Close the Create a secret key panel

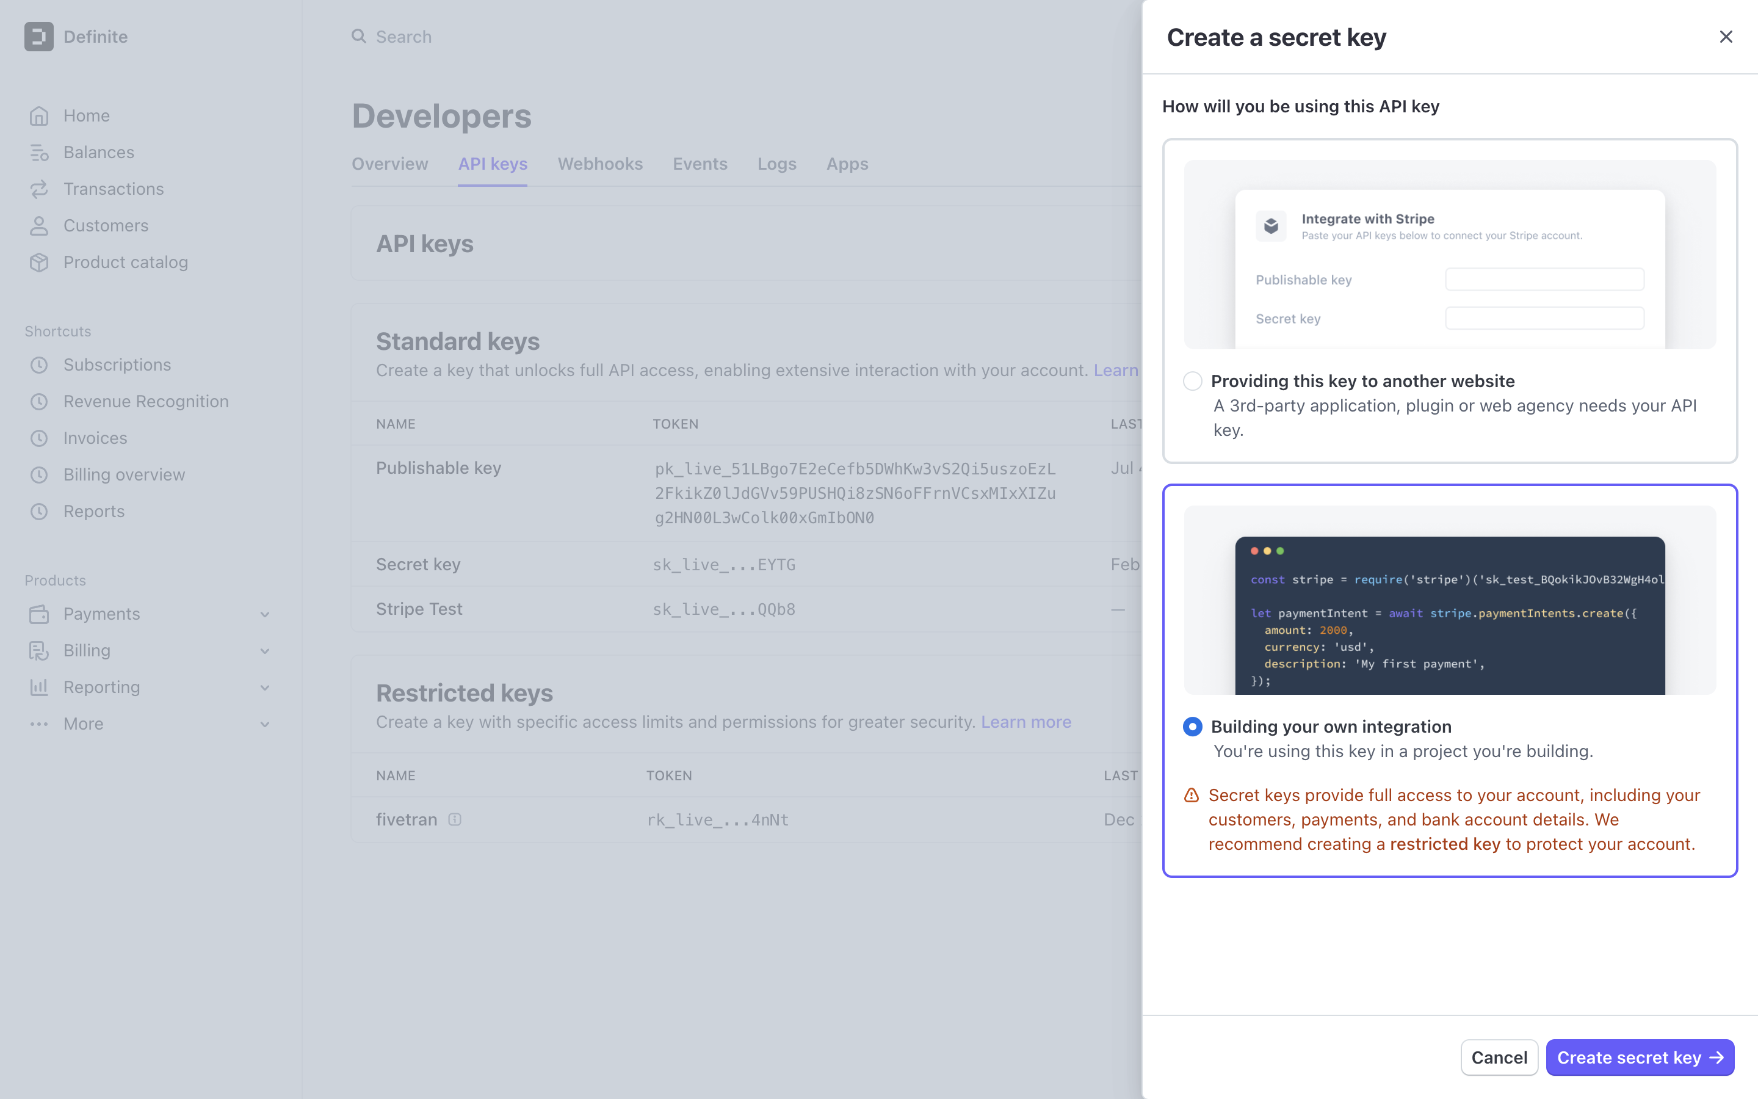[1726, 37]
